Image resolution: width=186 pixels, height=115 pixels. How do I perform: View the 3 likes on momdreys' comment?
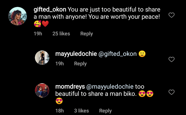pos(81,111)
